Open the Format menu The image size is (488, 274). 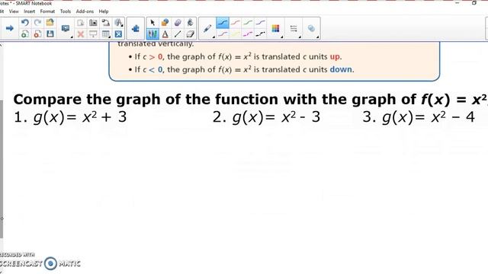[x=47, y=11]
